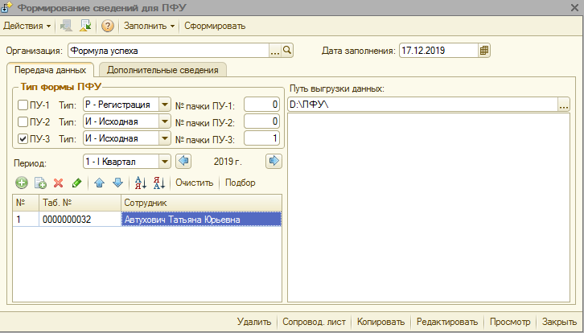Go to the previous year with the left arrow

(x=183, y=162)
